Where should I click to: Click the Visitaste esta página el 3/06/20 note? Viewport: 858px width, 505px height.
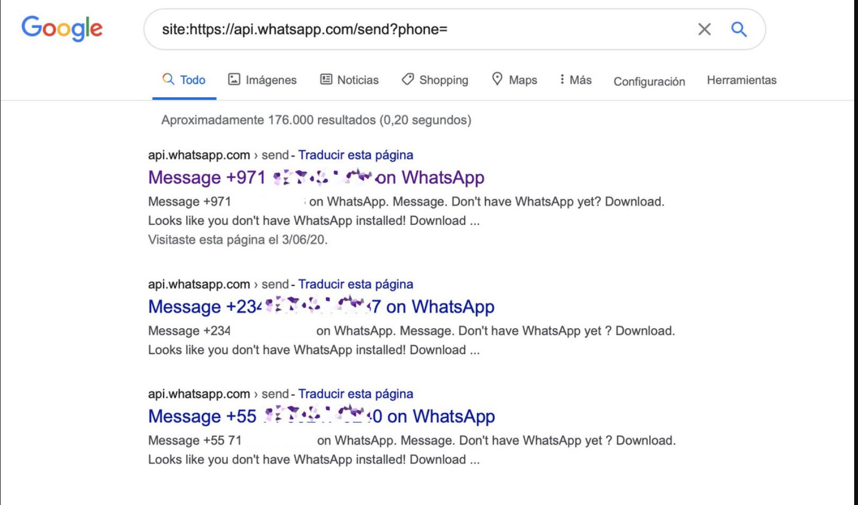(238, 240)
